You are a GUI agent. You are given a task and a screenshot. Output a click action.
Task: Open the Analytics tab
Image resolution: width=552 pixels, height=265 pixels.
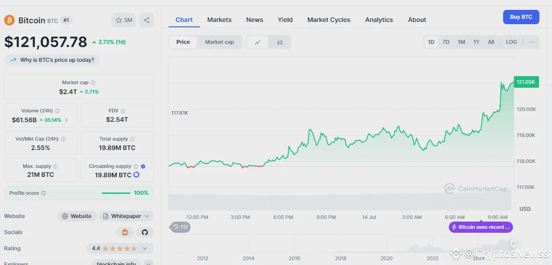click(379, 20)
